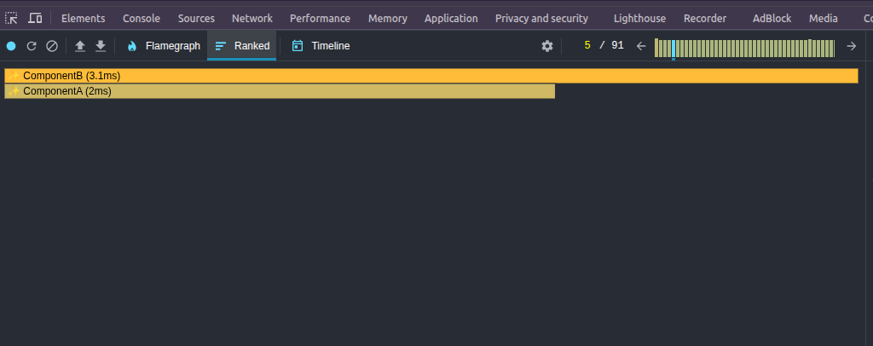Switch to Ranked view
This screenshot has height=346, width=873.
(x=242, y=46)
